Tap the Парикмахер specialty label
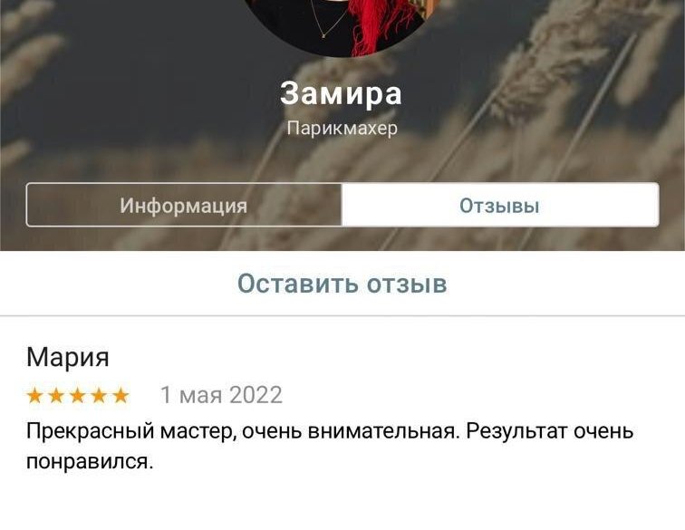This screenshot has width=685, height=530. point(342,129)
